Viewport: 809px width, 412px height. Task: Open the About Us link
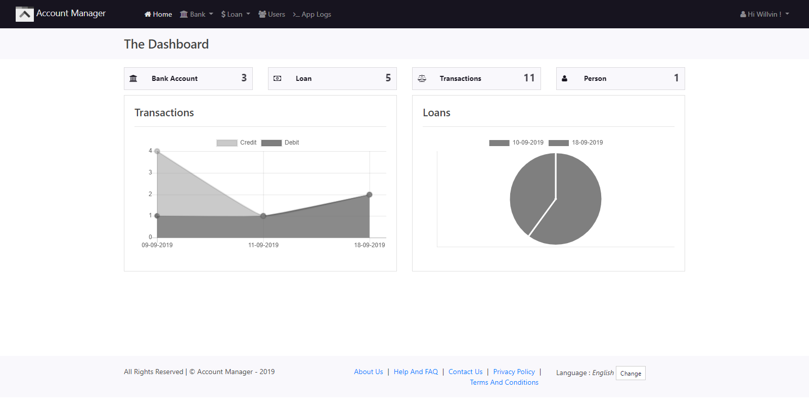pos(369,372)
